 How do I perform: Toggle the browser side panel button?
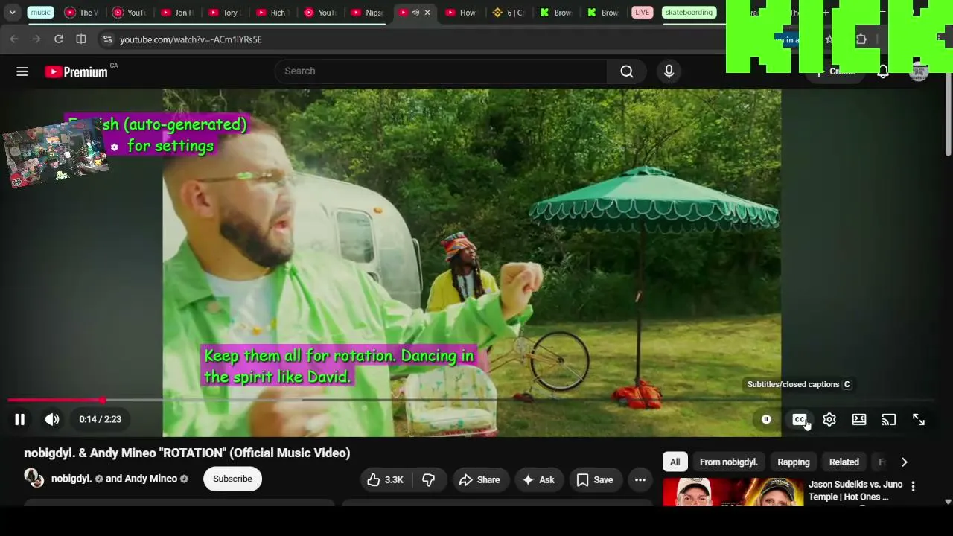[x=81, y=39]
